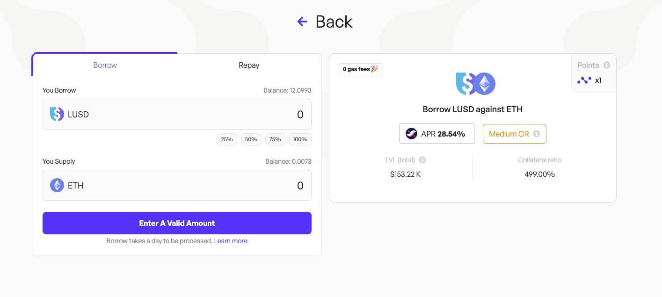Click the ETH token icon in supply field
Viewport: 662px width, 297px height.
click(57, 186)
